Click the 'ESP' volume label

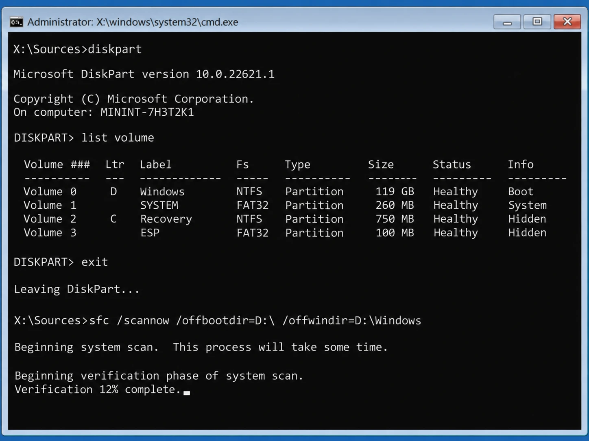150,233
